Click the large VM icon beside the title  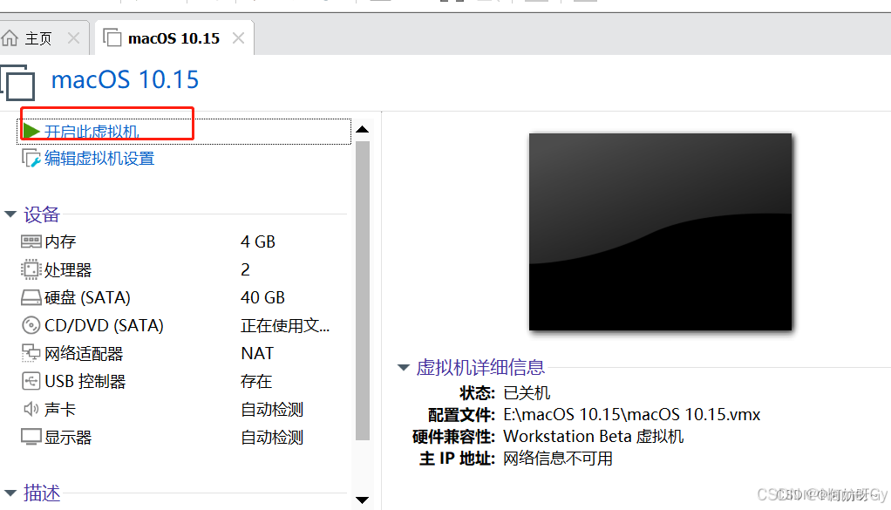pos(17,82)
